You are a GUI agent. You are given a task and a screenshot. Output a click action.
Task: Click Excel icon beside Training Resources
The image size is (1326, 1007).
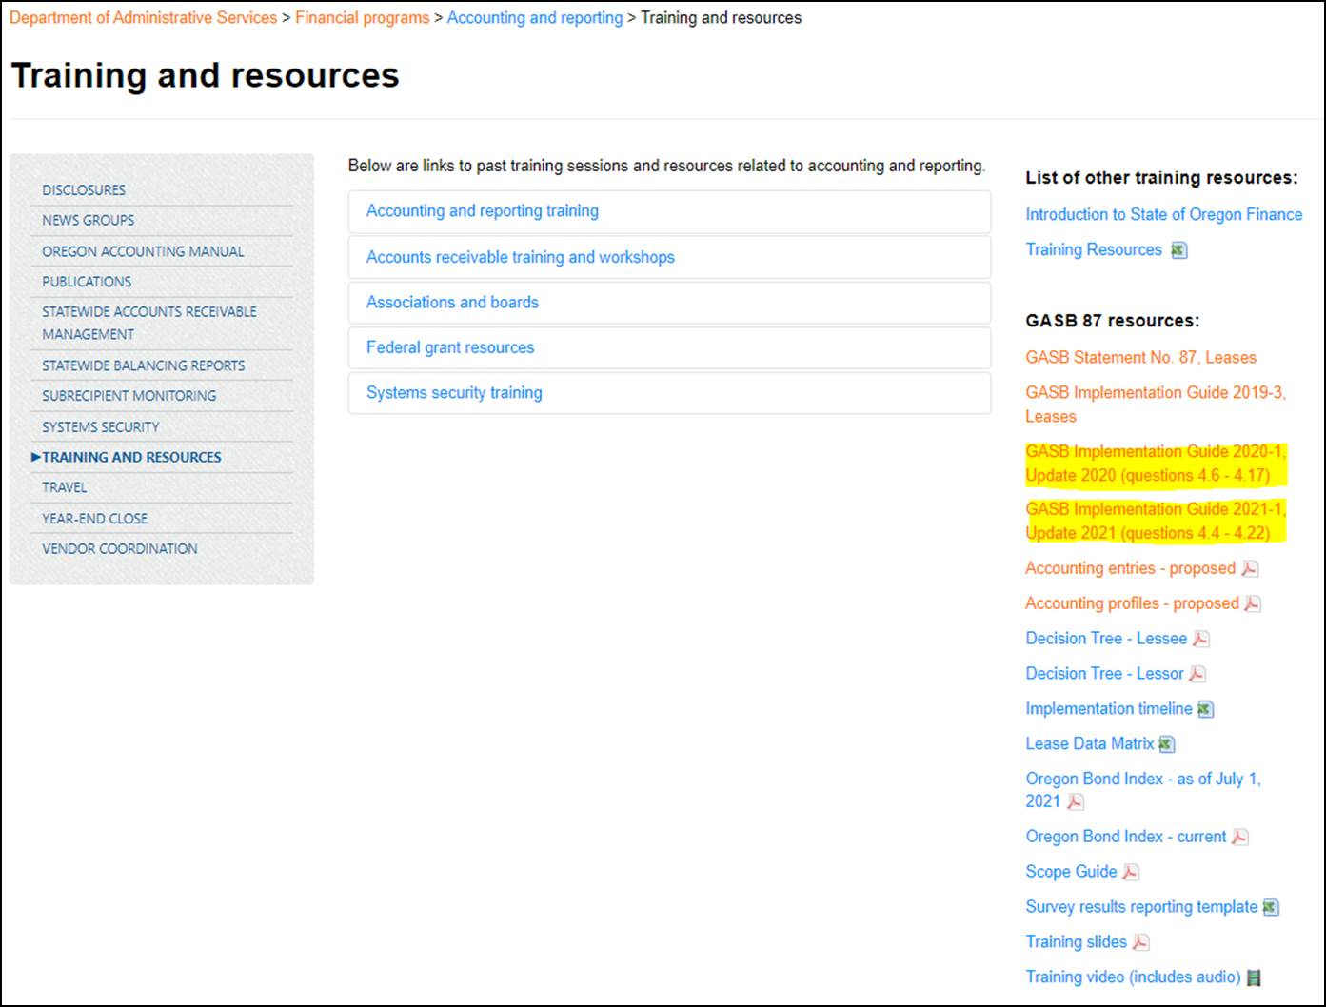(1179, 250)
